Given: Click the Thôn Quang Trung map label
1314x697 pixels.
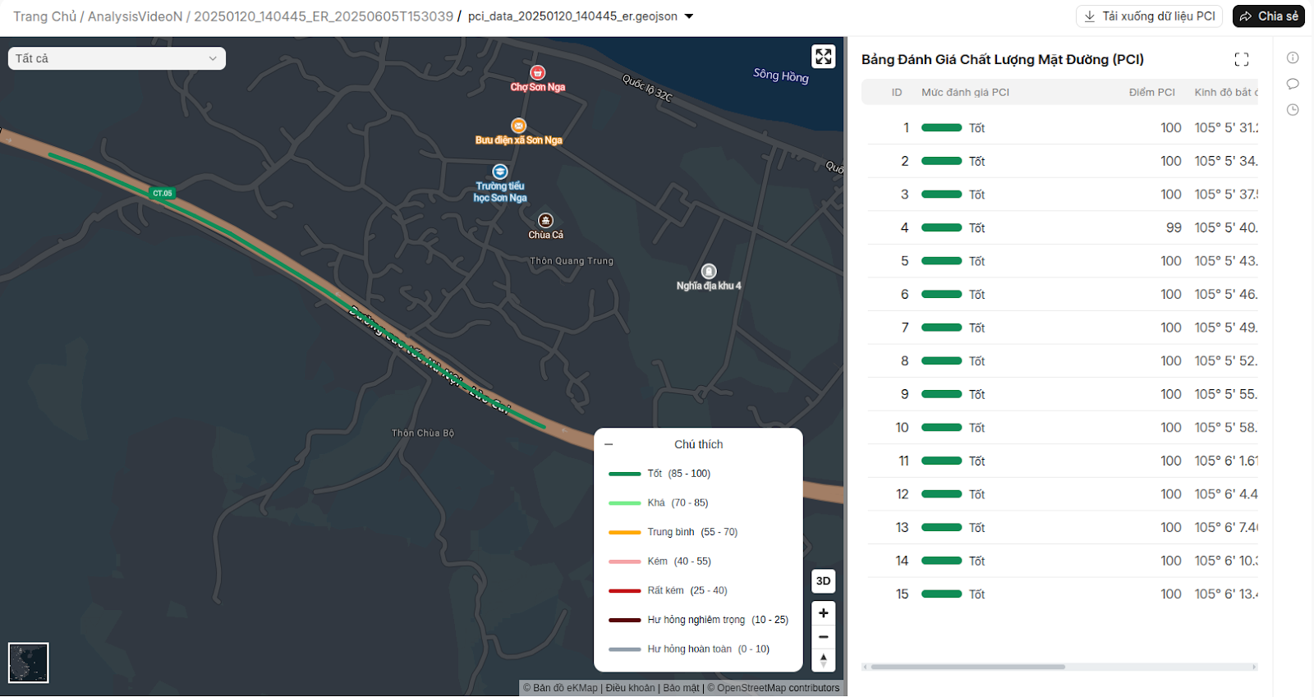Looking at the screenshot, I should (x=572, y=261).
